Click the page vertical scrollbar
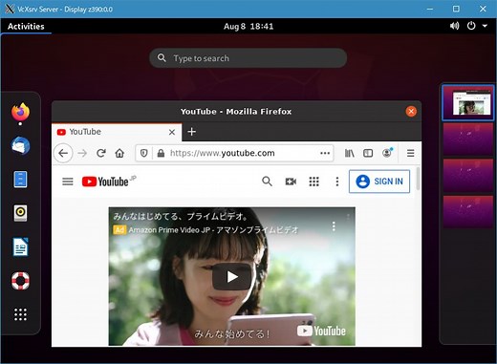This screenshot has height=364, width=497. click(x=418, y=179)
